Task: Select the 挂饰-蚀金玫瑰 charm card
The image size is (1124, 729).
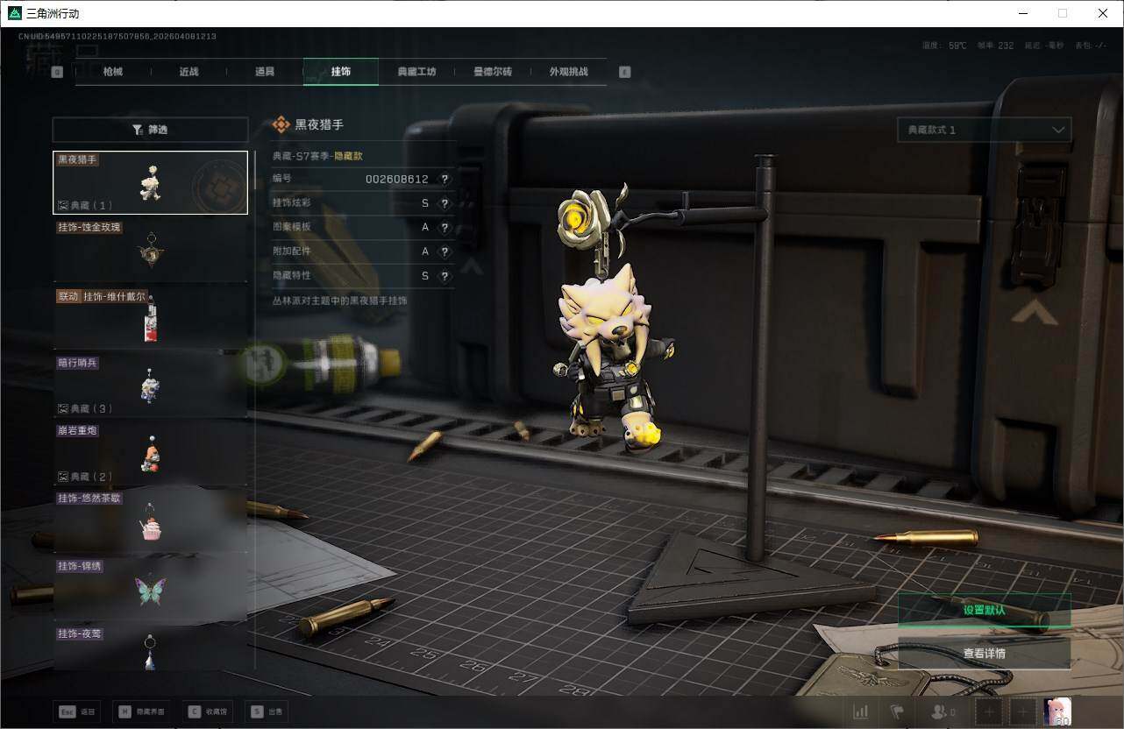Action: click(x=150, y=250)
